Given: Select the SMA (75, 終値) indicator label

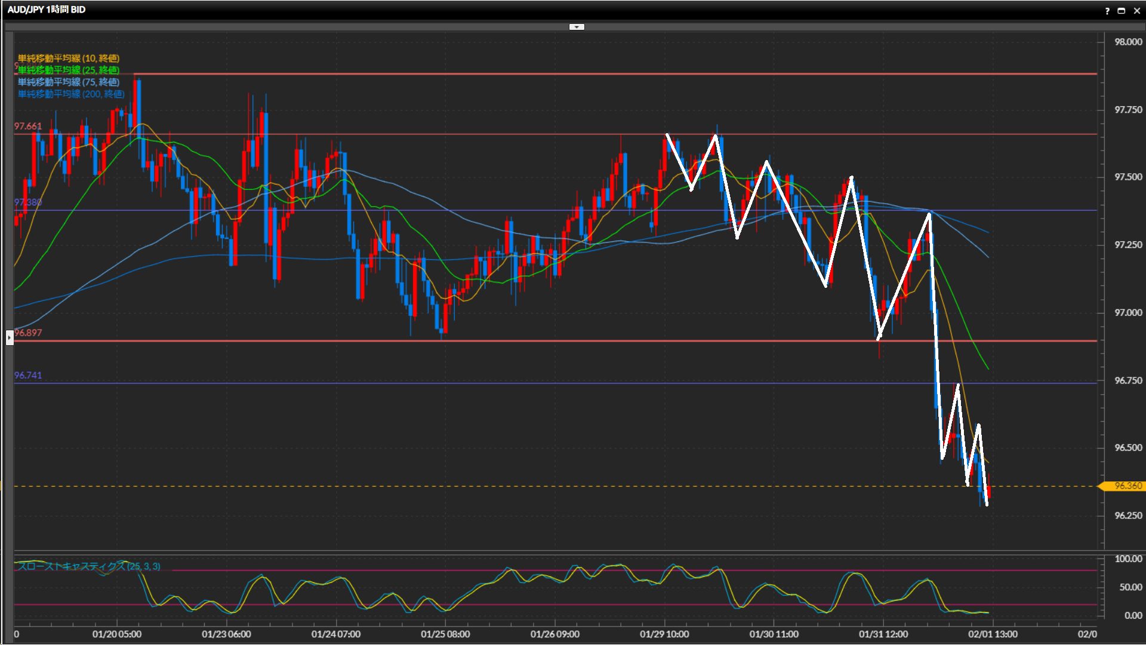Looking at the screenshot, I should [x=69, y=82].
